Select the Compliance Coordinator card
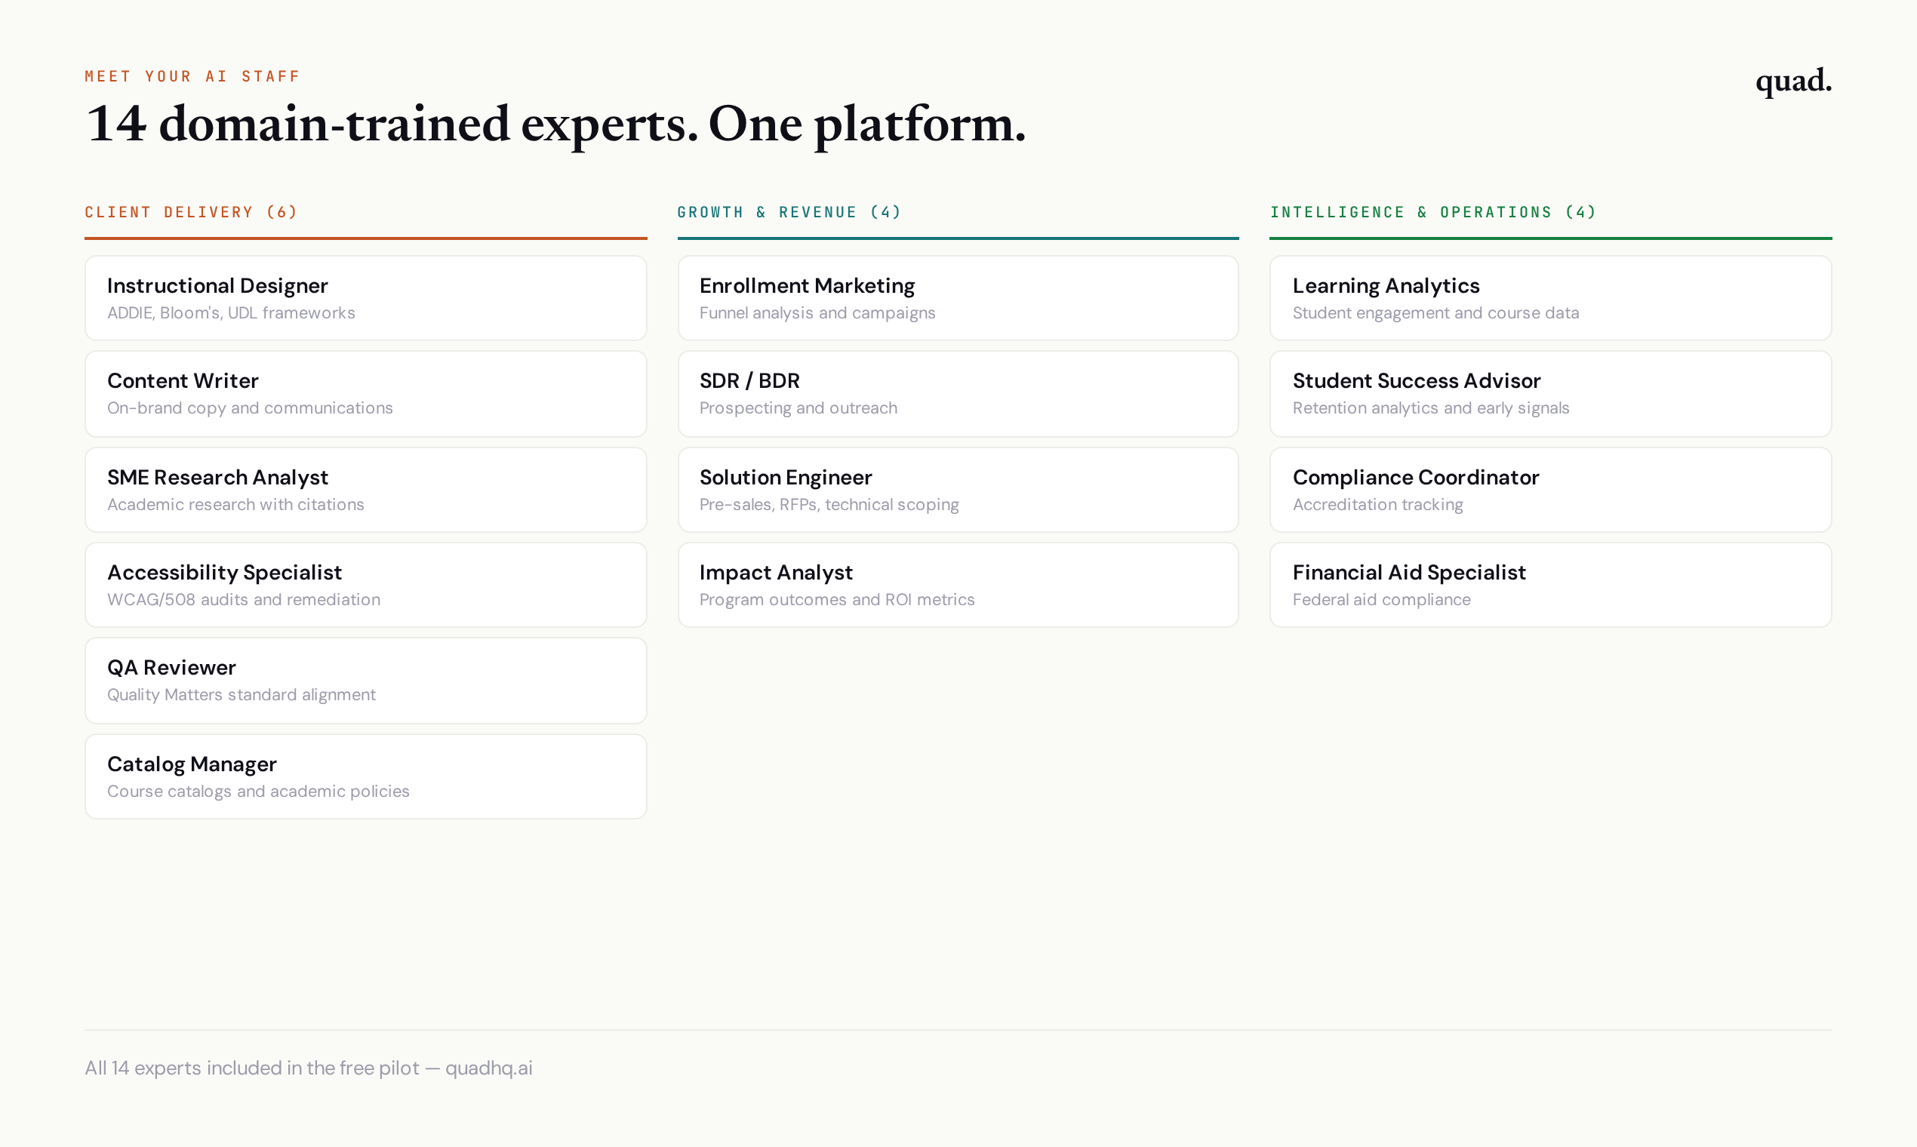 (1551, 489)
